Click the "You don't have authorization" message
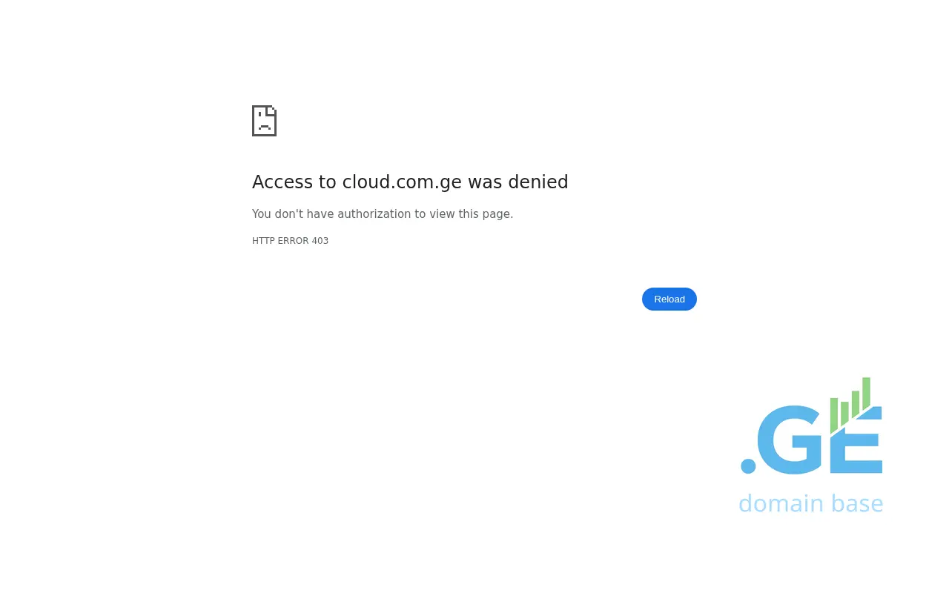The image size is (949, 593). pyautogui.click(x=382, y=214)
